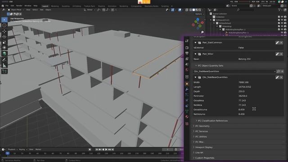Image resolution: width=288 pixels, height=162 pixels.
Task: Toggle the IfcSite exclude checkbox in the outliner
Action: tap(279, 23)
